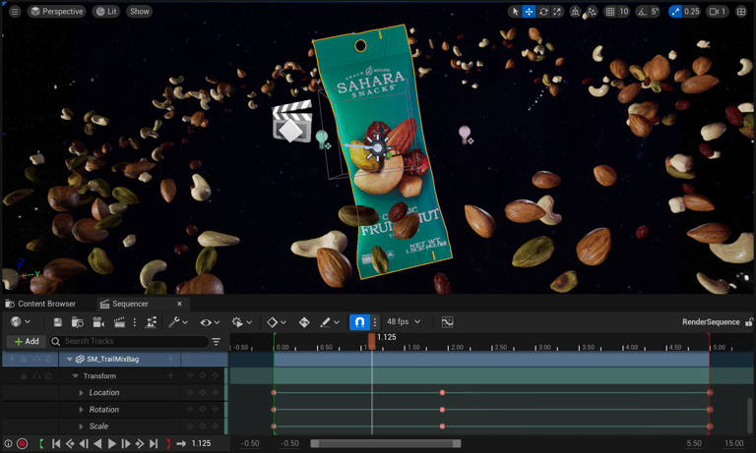
Task: Open rotation snap value 5°
Action: (655, 12)
